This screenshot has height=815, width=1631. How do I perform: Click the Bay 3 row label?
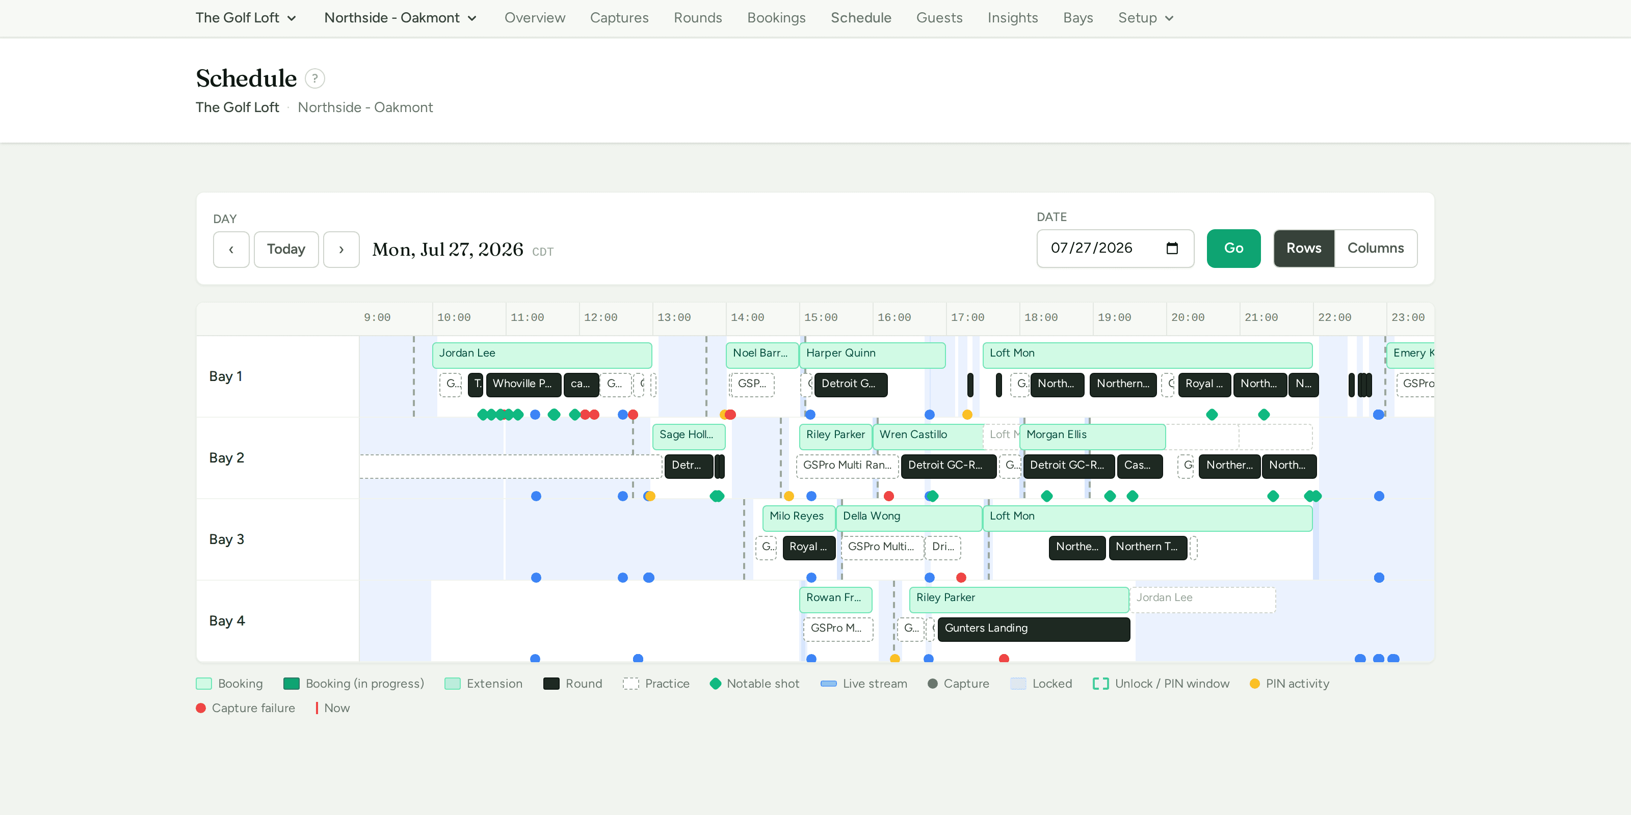tap(226, 540)
